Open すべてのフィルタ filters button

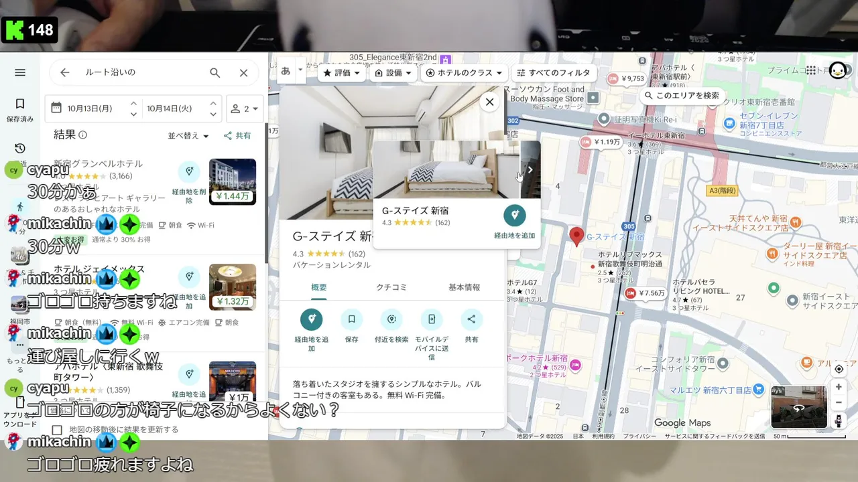coord(554,72)
